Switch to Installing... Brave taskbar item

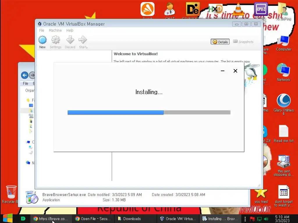click(x=220, y=219)
